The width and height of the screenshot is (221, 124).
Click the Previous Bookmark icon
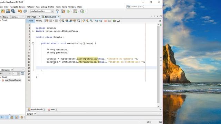[84, 21]
